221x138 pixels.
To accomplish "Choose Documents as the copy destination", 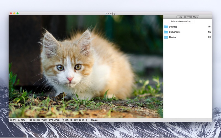I will 175,32.
